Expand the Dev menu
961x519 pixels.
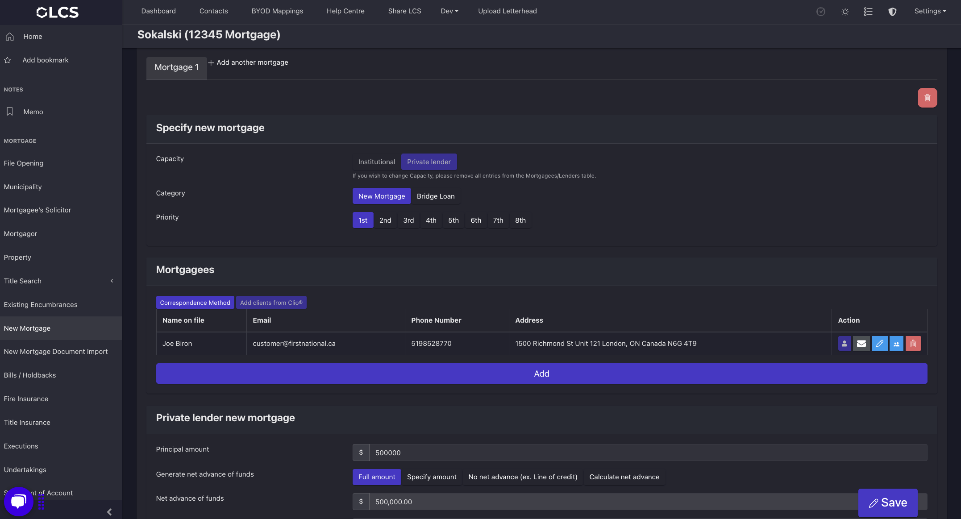pyautogui.click(x=449, y=11)
